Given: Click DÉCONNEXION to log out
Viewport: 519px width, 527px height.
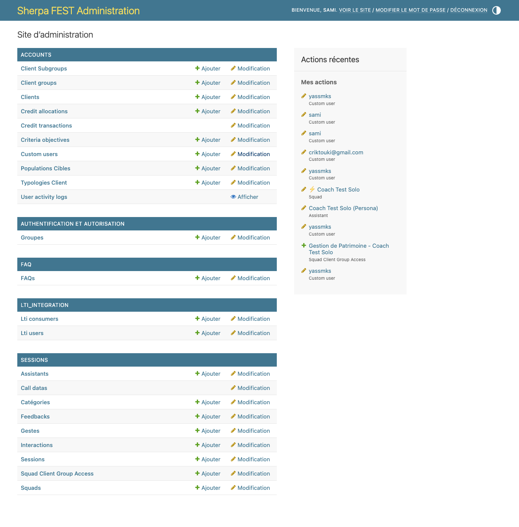Looking at the screenshot, I should pyautogui.click(x=469, y=10).
